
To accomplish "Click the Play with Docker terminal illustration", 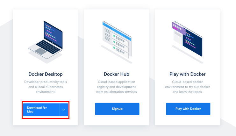I will (187, 42).
